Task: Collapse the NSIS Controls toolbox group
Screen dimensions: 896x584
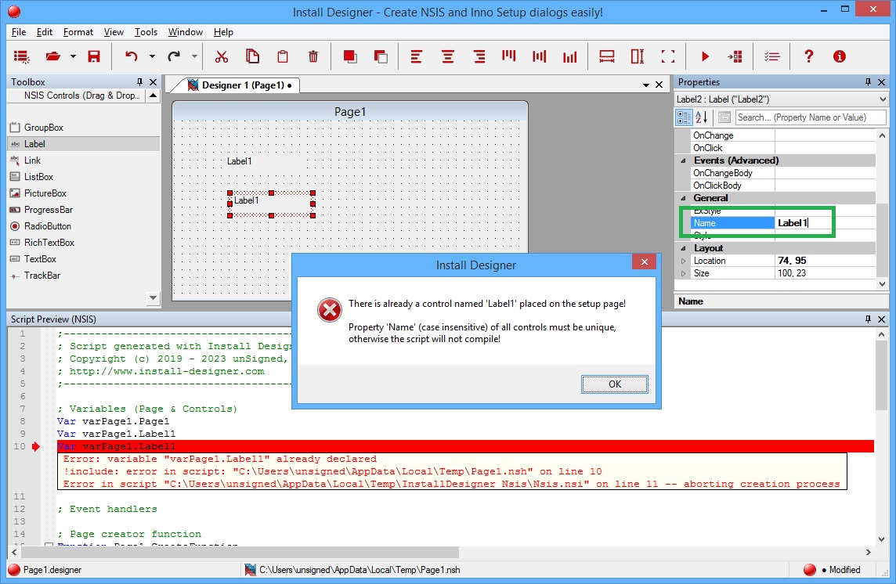Action: pos(154,96)
